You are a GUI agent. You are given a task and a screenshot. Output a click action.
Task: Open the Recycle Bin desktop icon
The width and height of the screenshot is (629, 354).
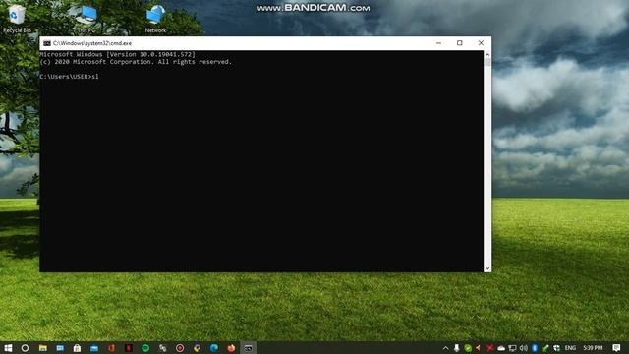16,19
